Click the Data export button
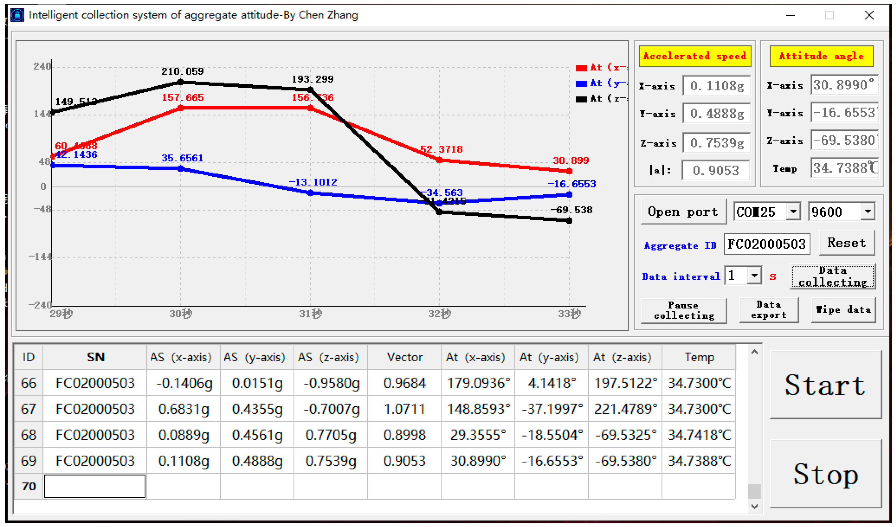 coord(769,310)
